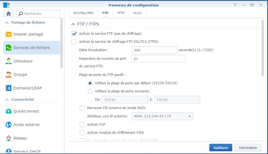Click the Réseau house icon
Screen dimensions: 268x154
click(9, 138)
